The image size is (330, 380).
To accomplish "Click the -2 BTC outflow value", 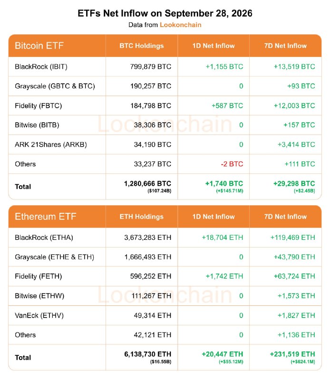I will [x=232, y=164].
